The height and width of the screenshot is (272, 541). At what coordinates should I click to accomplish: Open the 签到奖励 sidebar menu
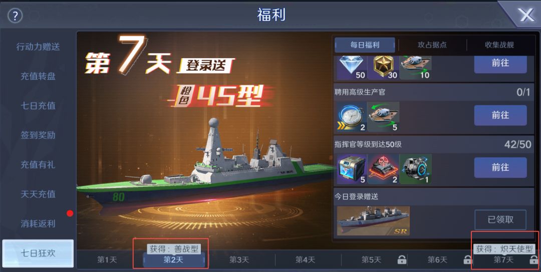point(38,135)
